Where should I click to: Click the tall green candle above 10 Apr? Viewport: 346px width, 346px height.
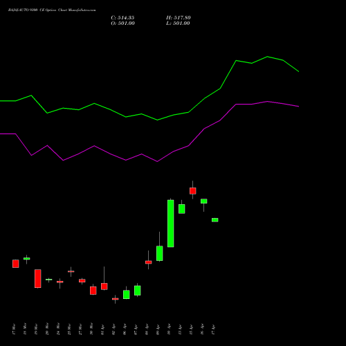[x=171, y=224]
